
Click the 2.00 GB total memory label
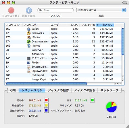tap(111, 117)
